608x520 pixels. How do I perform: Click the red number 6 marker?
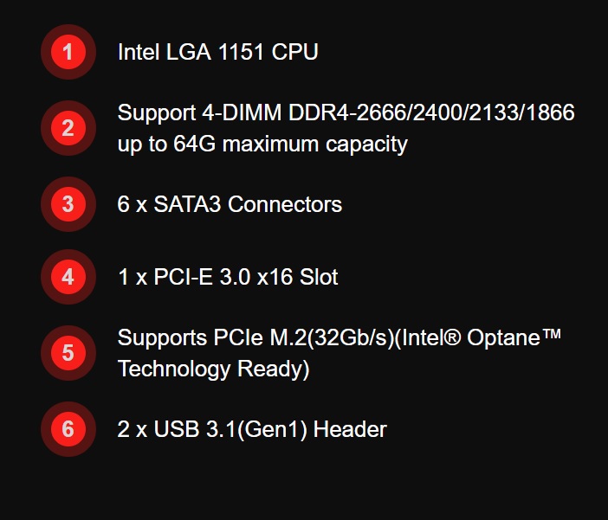tap(68, 429)
